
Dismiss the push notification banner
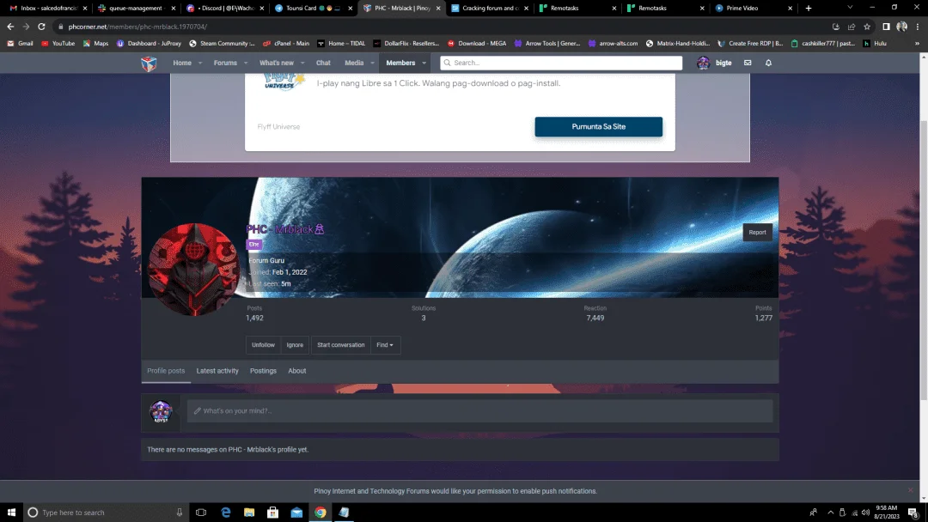click(x=910, y=490)
